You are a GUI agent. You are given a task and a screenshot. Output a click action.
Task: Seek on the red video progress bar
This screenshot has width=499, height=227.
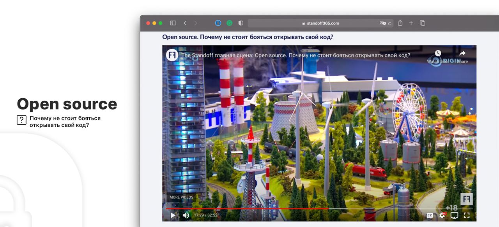pos(249,209)
